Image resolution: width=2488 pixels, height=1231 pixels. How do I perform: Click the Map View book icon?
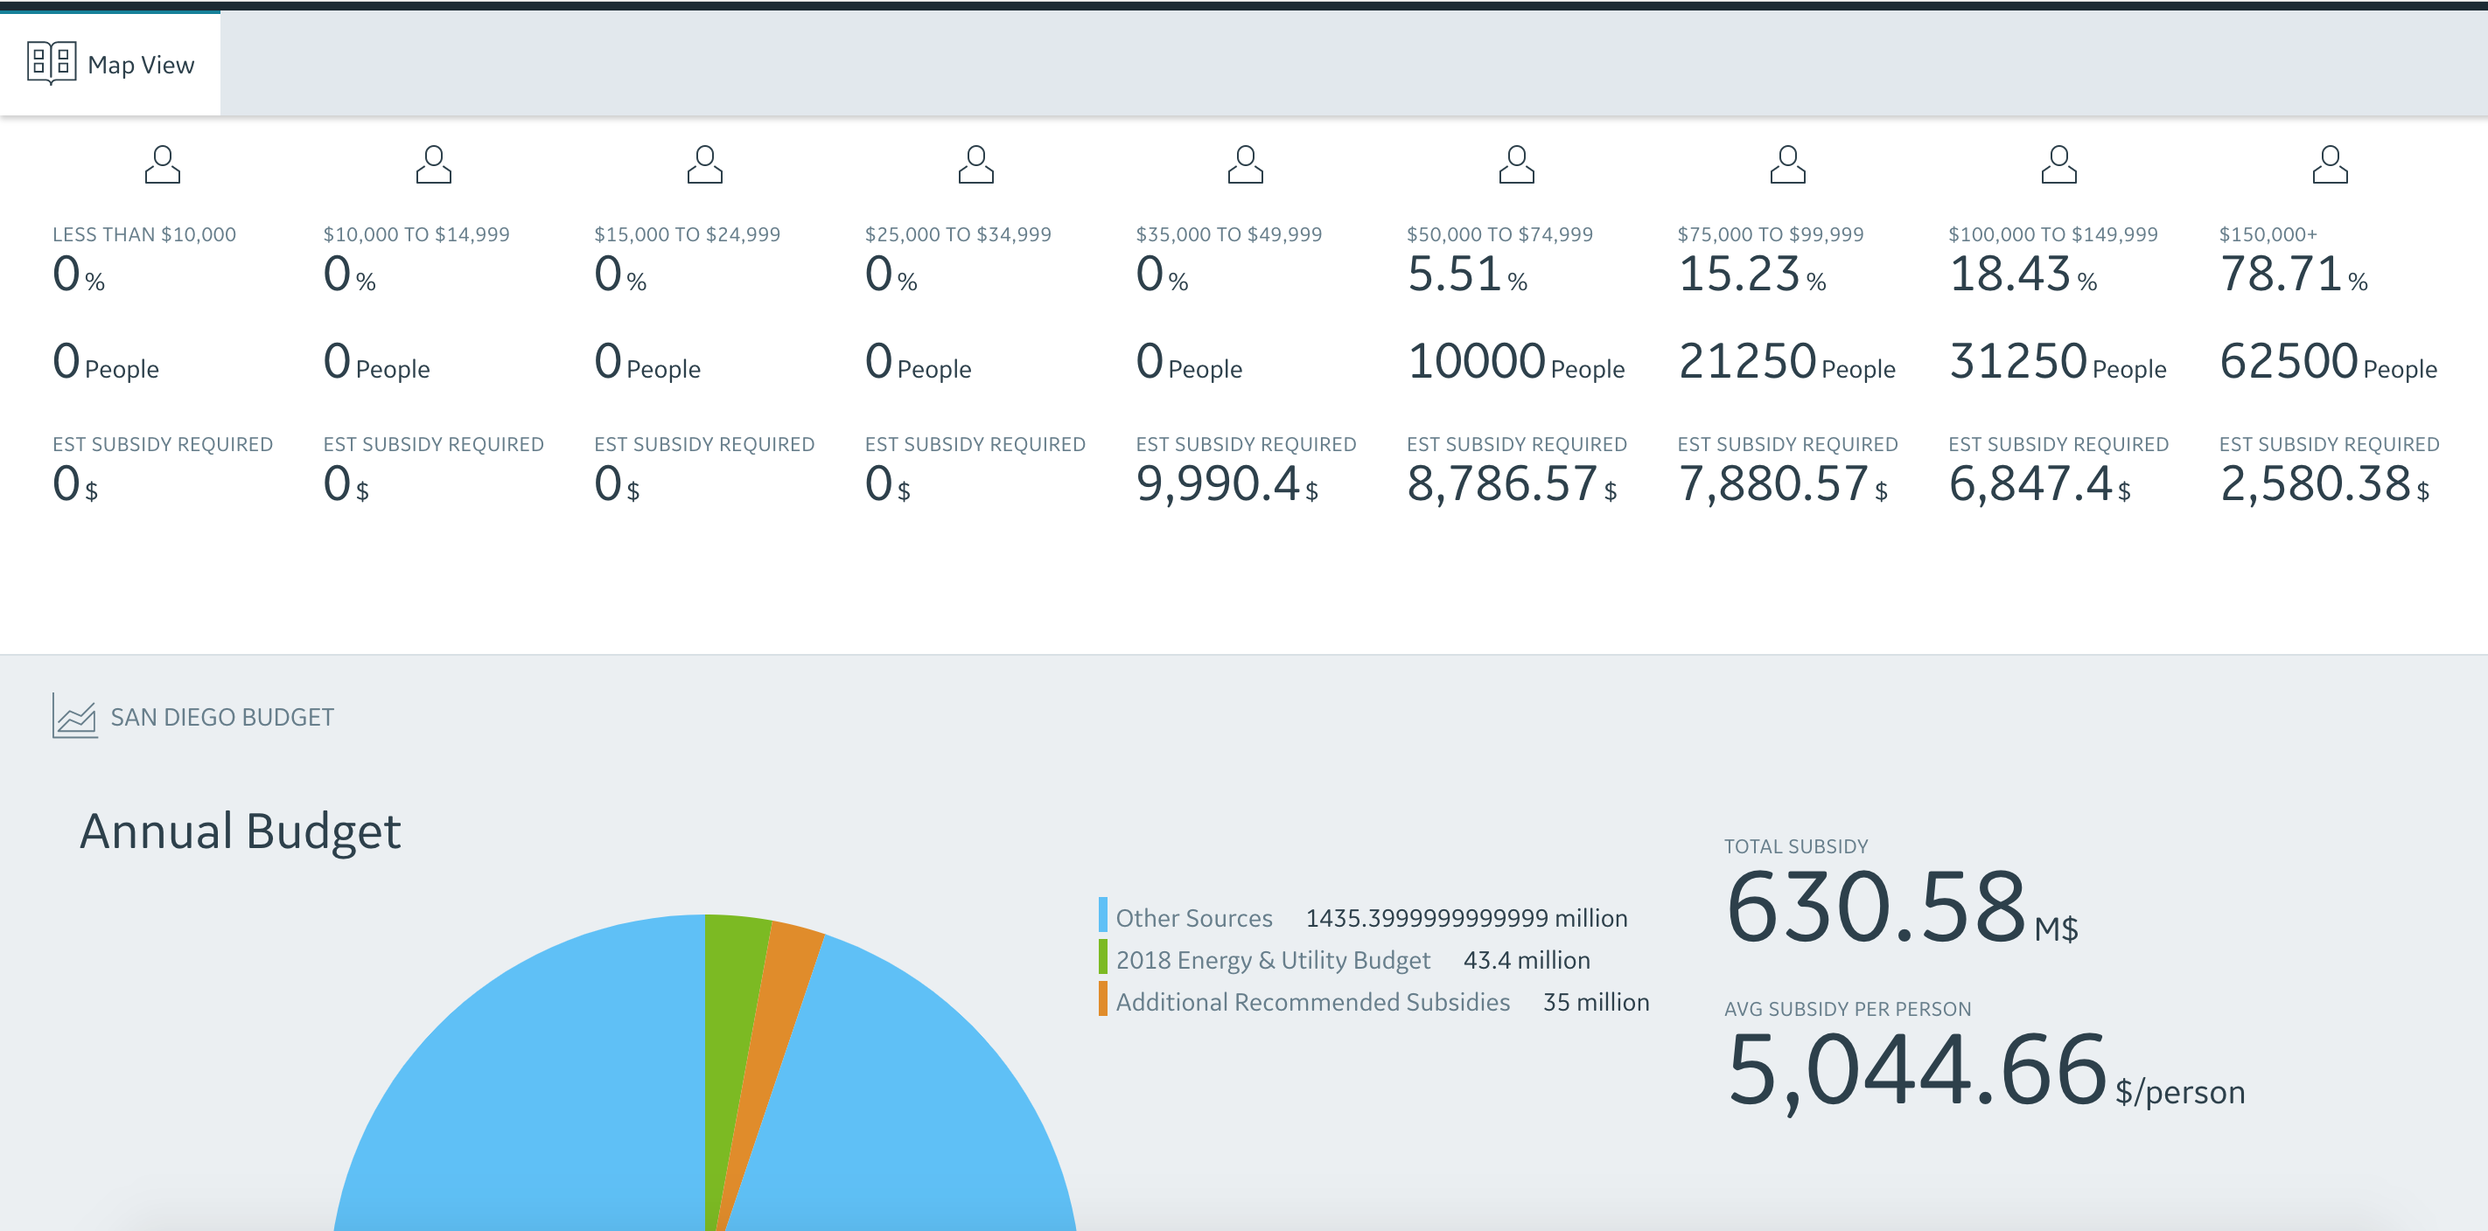(x=52, y=63)
